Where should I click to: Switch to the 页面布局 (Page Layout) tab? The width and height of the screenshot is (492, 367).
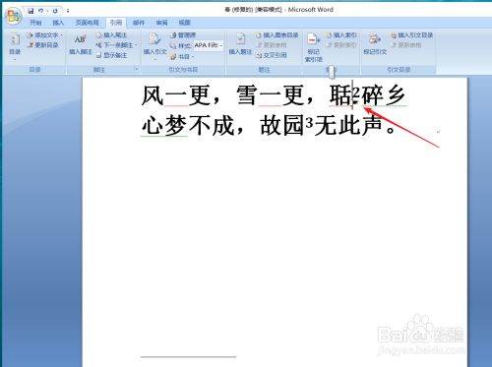pyautogui.click(x=87, y=23)
